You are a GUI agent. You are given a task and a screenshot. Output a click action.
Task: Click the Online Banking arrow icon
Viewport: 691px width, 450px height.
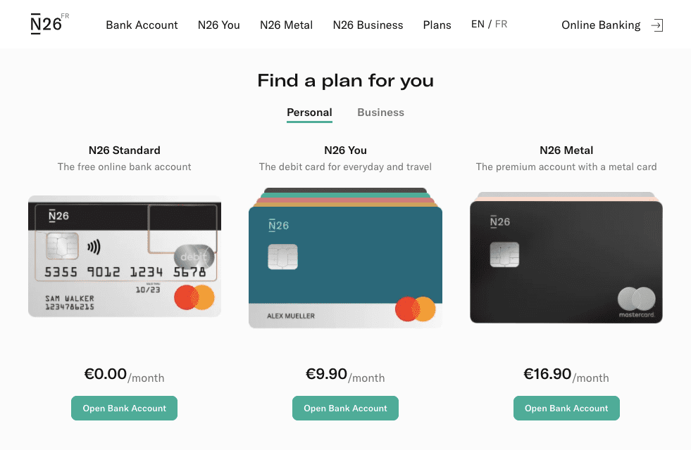point(656,25)
